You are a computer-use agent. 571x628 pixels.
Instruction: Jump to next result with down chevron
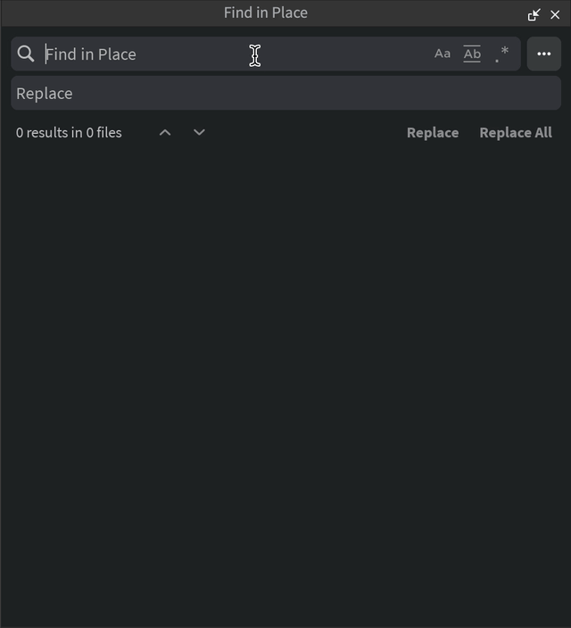[x=199, y=133]
